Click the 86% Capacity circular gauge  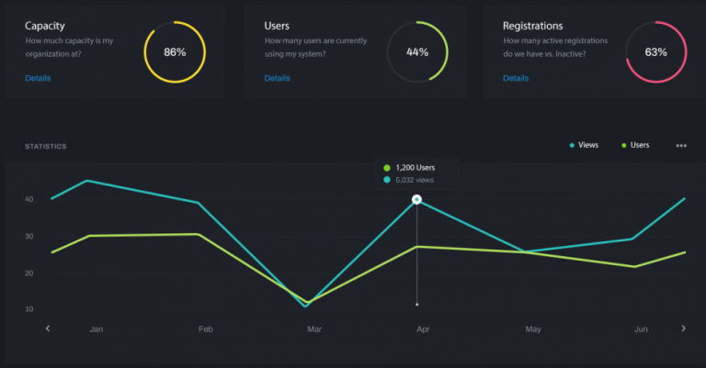pos(175,52)
